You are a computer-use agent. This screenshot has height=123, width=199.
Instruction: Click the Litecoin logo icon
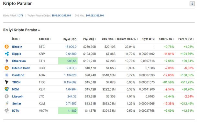7,96
